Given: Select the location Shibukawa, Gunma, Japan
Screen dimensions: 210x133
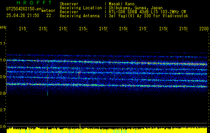Looking at the screenshot, I should coord(136,8).
